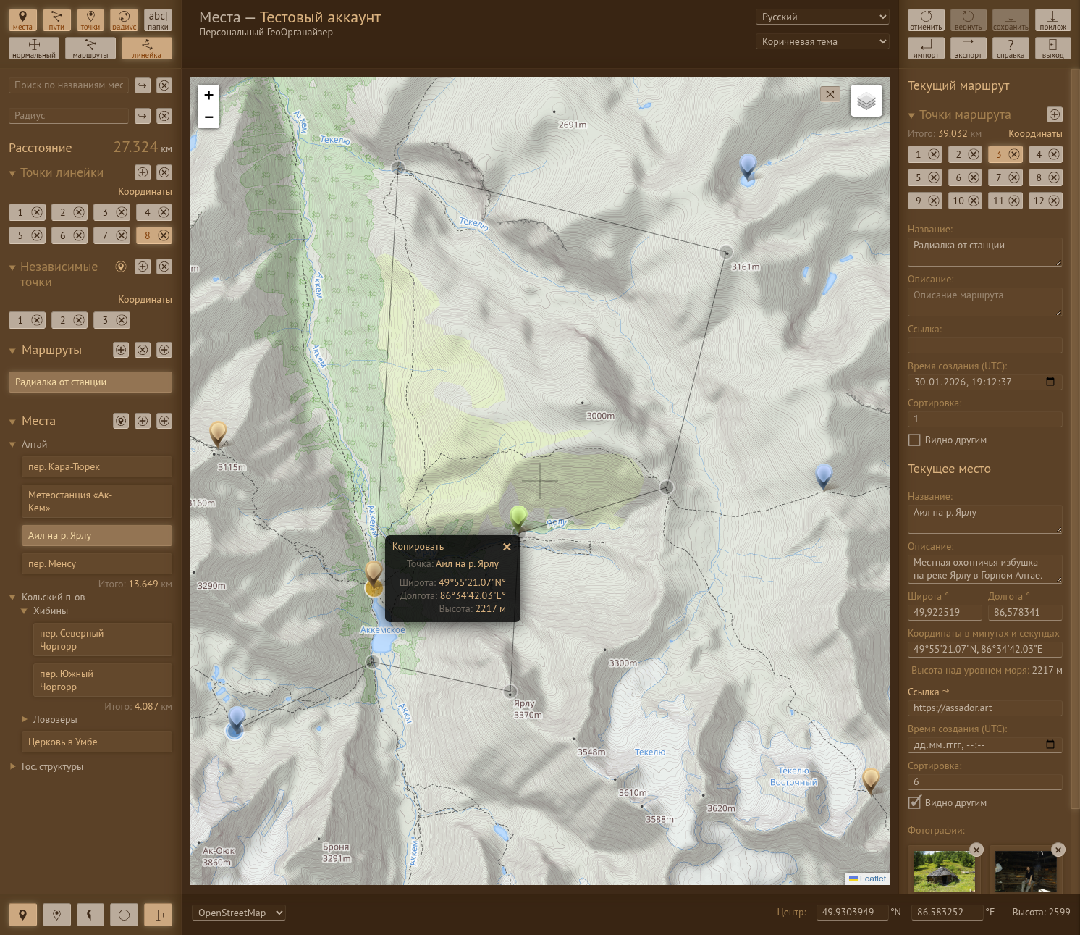Delete the second photo with its x icon
Screen dimensions: 1080x935
coord(1058,850)
